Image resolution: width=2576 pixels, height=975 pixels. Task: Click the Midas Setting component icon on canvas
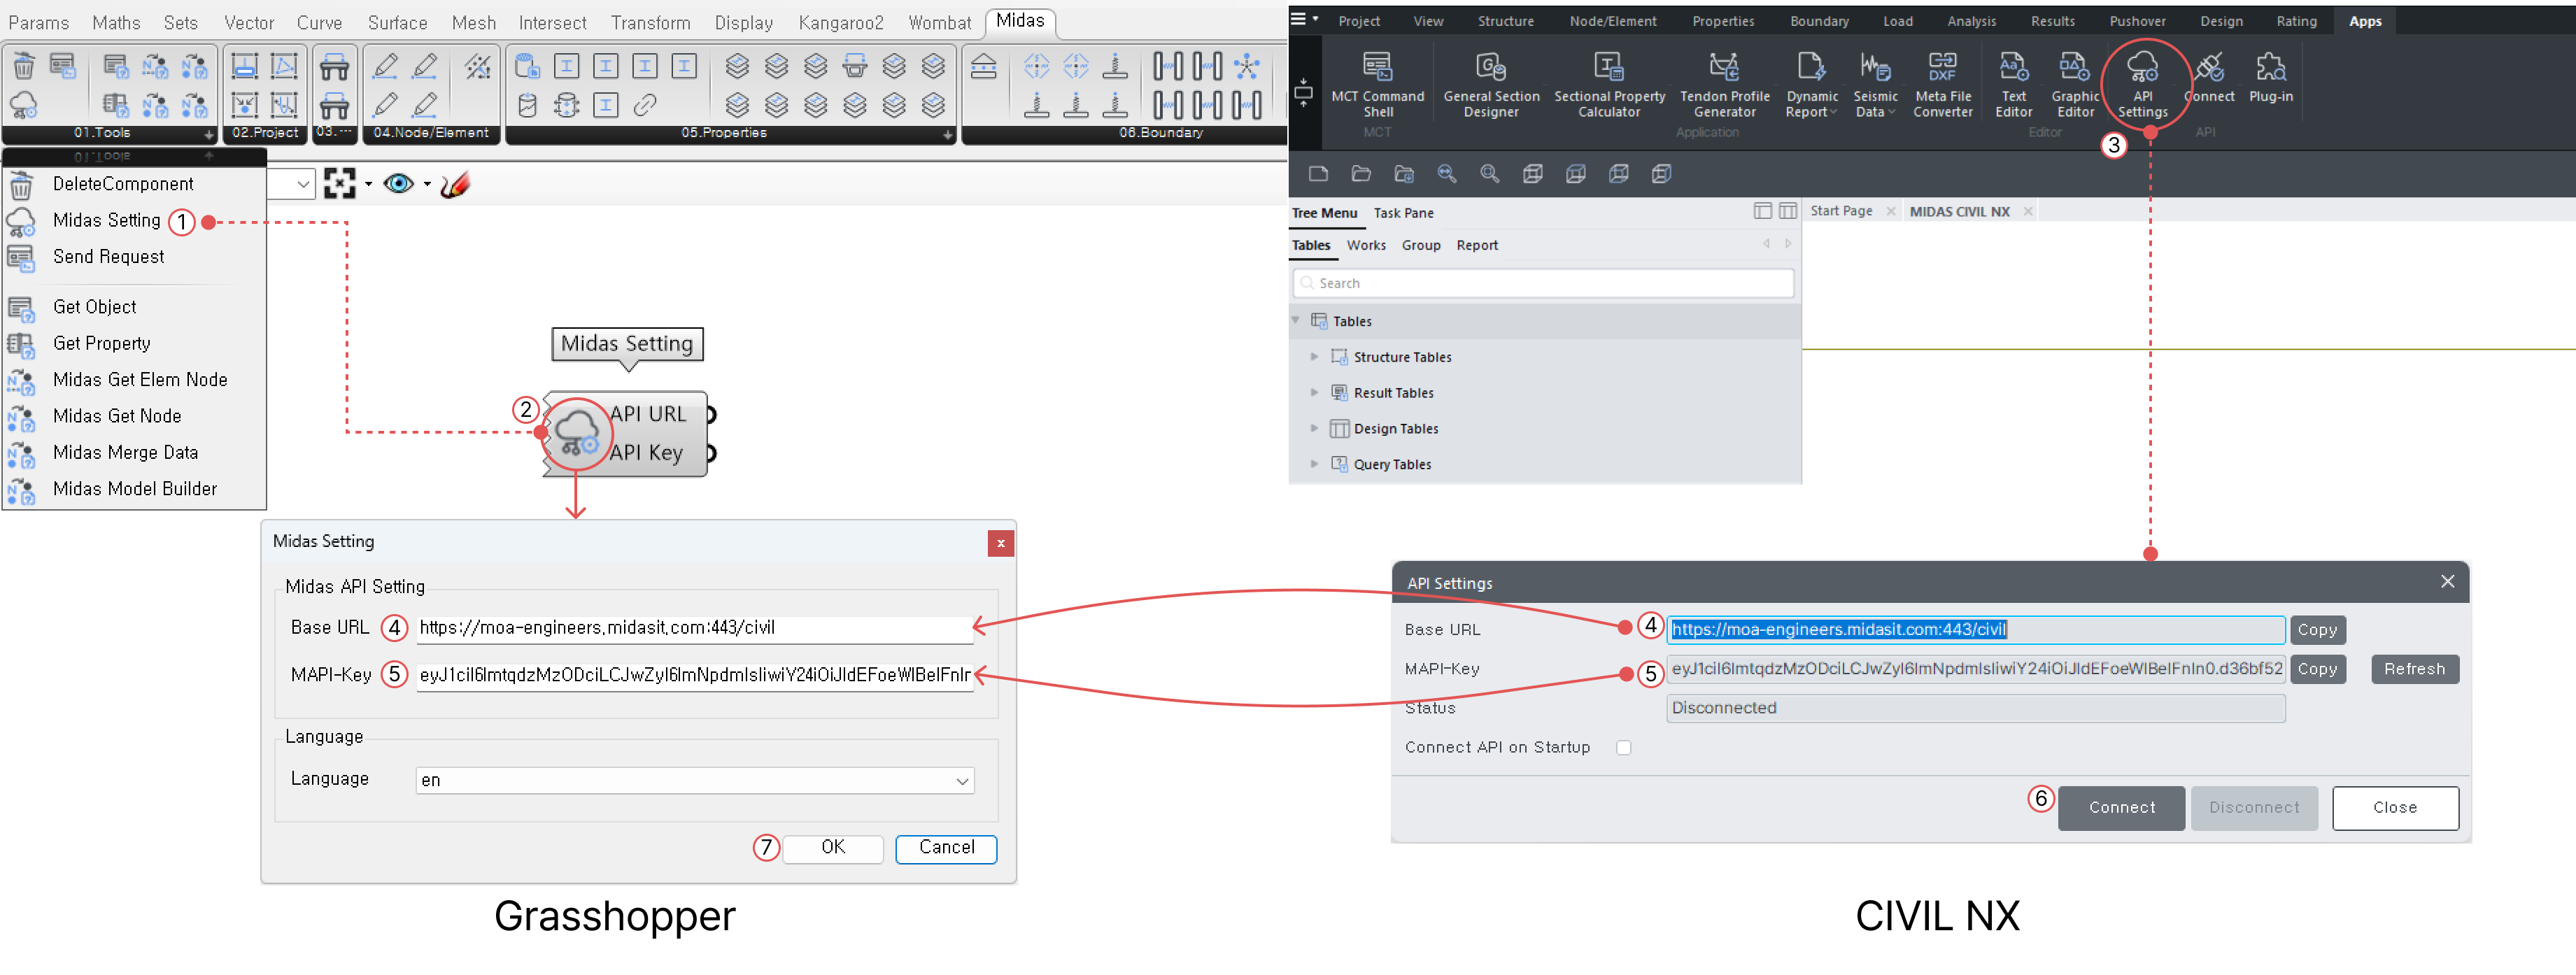coord(577,433)
